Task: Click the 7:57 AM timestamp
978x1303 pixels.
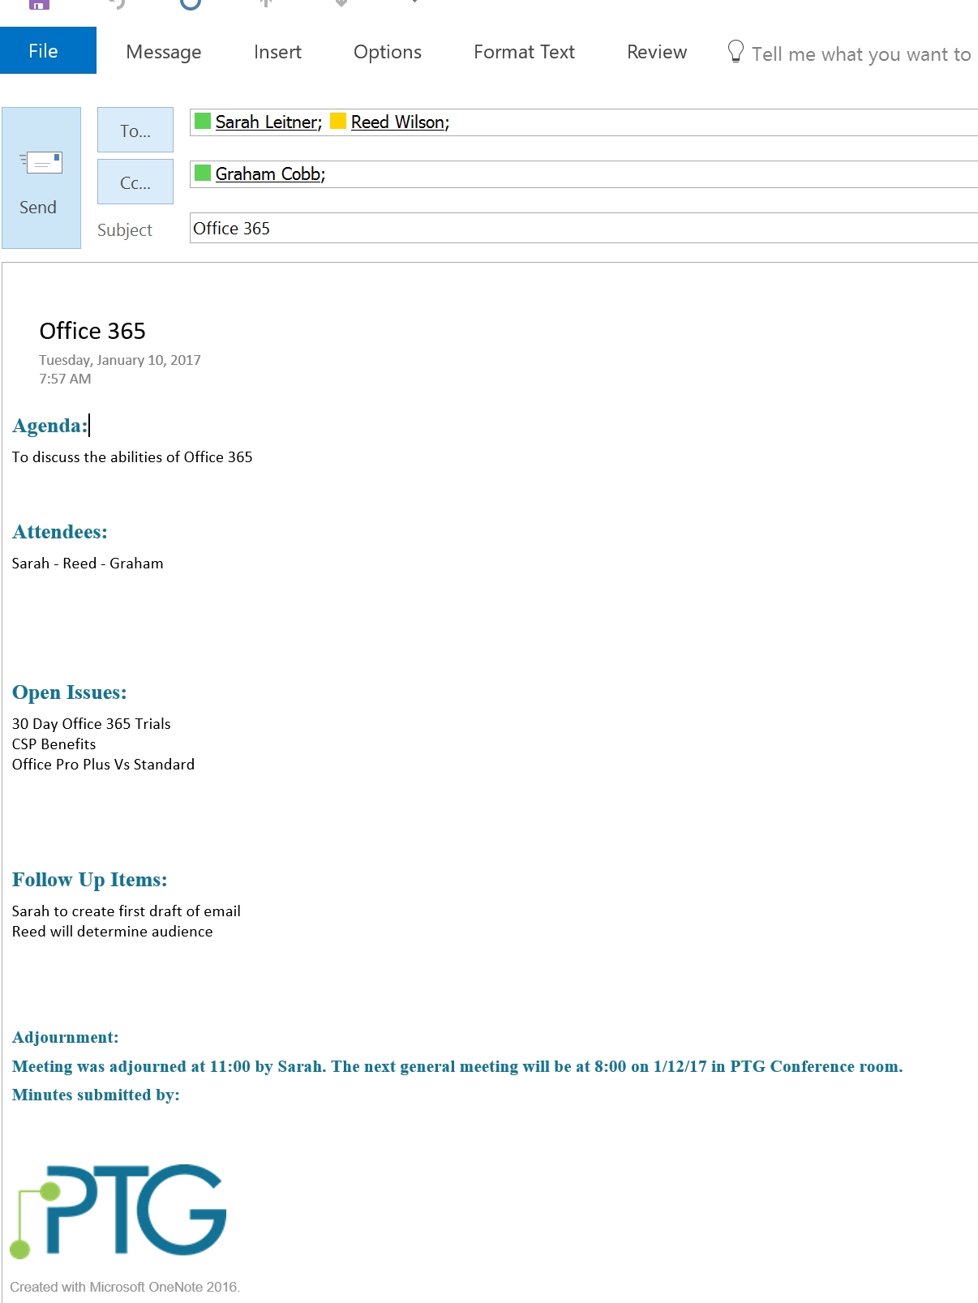Action: (65, 379)
